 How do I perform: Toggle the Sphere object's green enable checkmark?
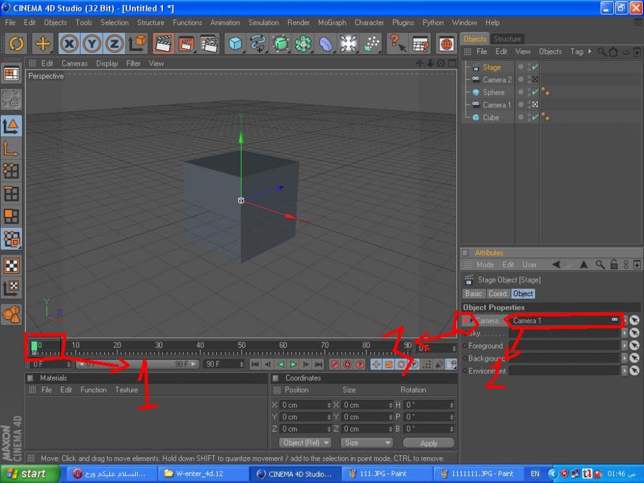click(535, 92)
